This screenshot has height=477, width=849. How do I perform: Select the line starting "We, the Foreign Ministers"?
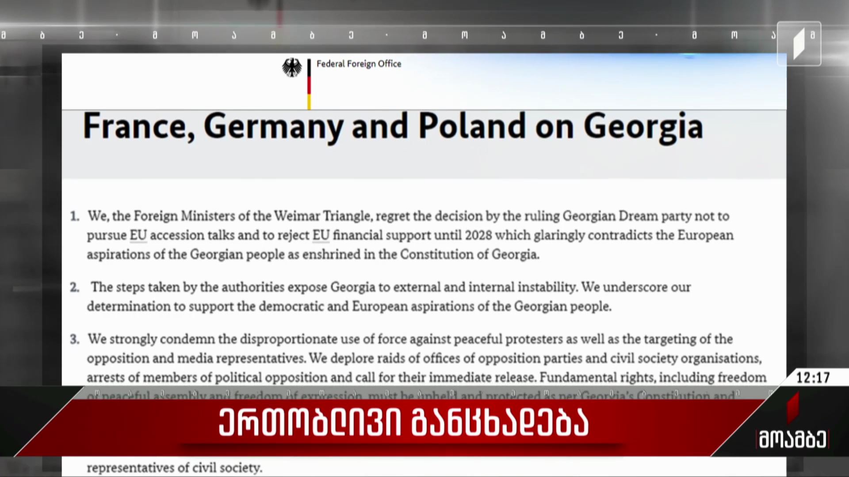(x=408, y=216)
